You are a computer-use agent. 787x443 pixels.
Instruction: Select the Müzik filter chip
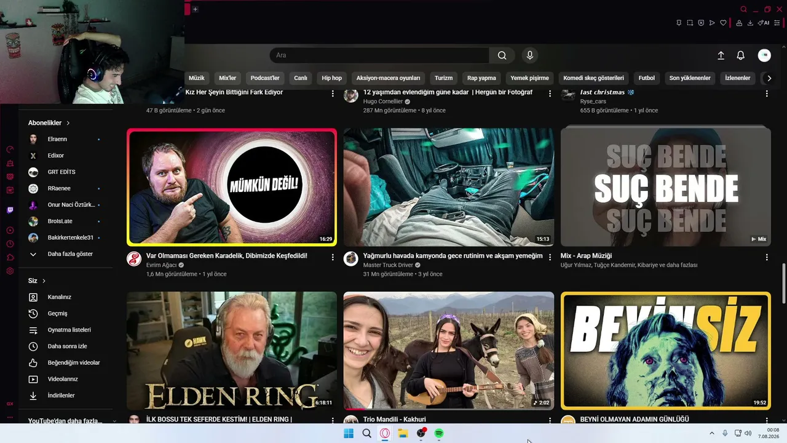click(197, 78)
